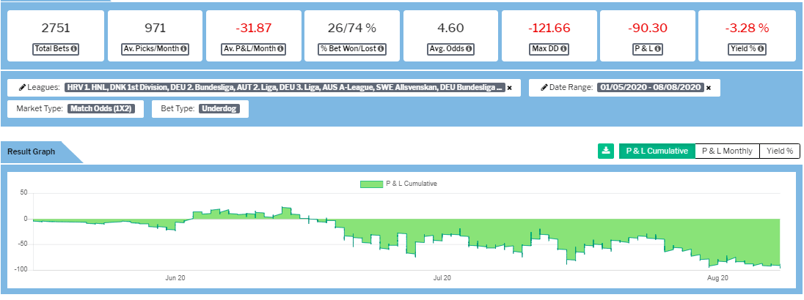Click the info icon beside Max DD
804x300 pixels.
pos(563,50)
